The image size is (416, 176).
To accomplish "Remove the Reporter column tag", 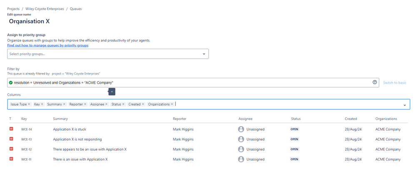I will click(x=85, y=104).
